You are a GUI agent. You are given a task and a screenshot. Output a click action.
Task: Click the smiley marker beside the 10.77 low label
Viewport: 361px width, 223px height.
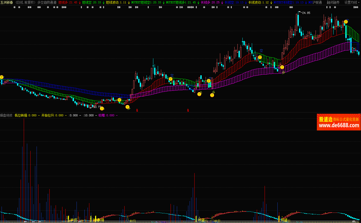pos(102,108)
